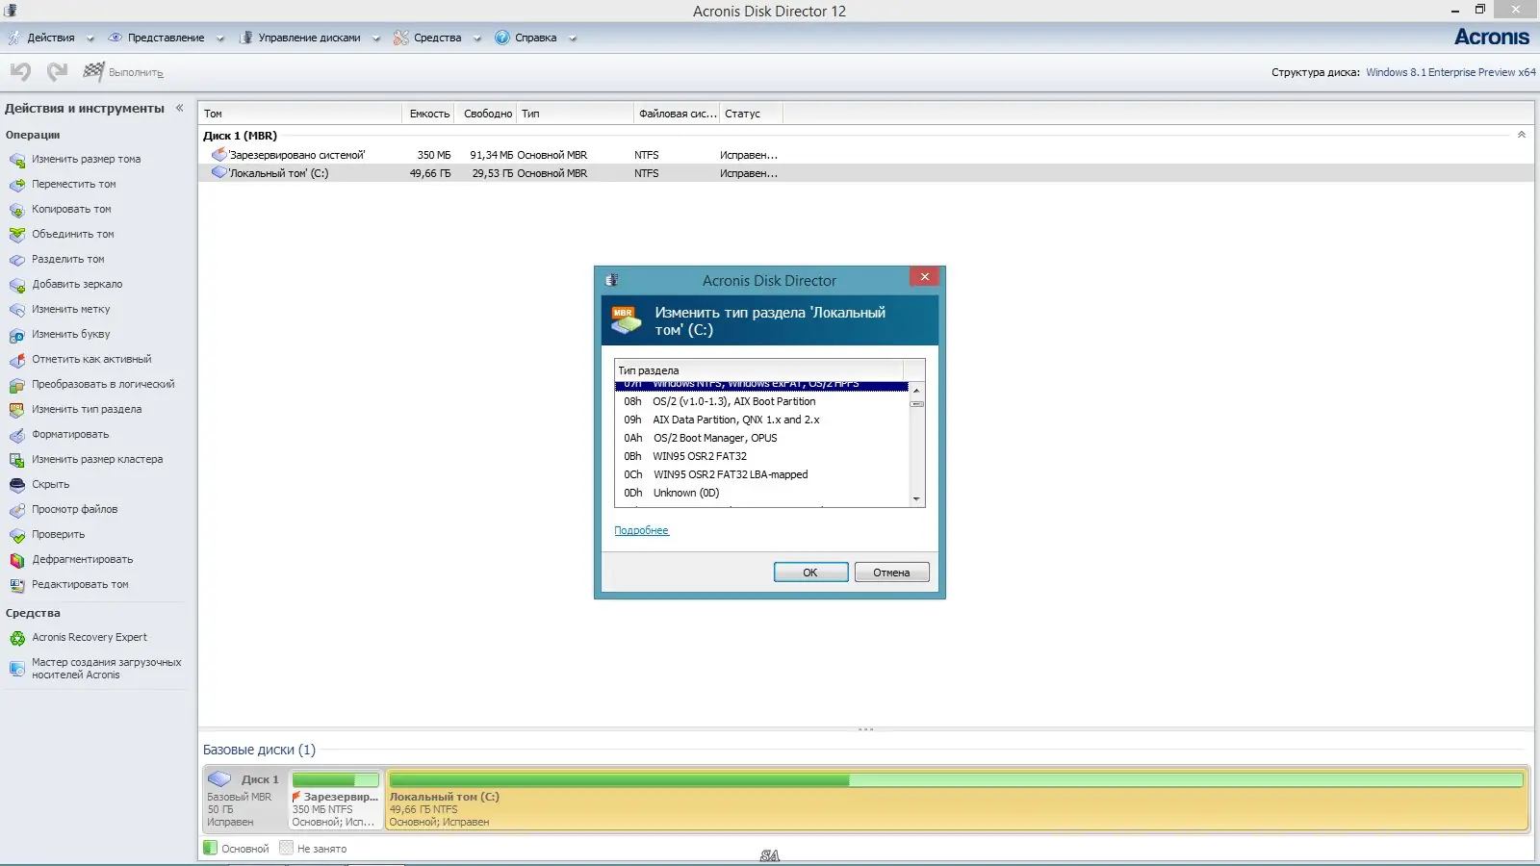Launch the Дефрагментировать tool
Viewport: 1540px width, 866px height.
click(80, 559)
